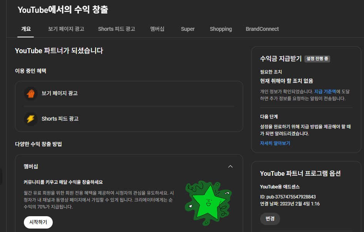
Task: Click the 설정 진행 중 status badge
Action: pyautogui.click(x=317, y=59)
